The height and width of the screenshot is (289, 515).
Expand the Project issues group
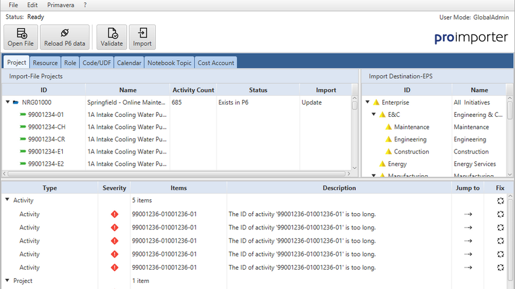pyautogui.click(x=7, y=281)
